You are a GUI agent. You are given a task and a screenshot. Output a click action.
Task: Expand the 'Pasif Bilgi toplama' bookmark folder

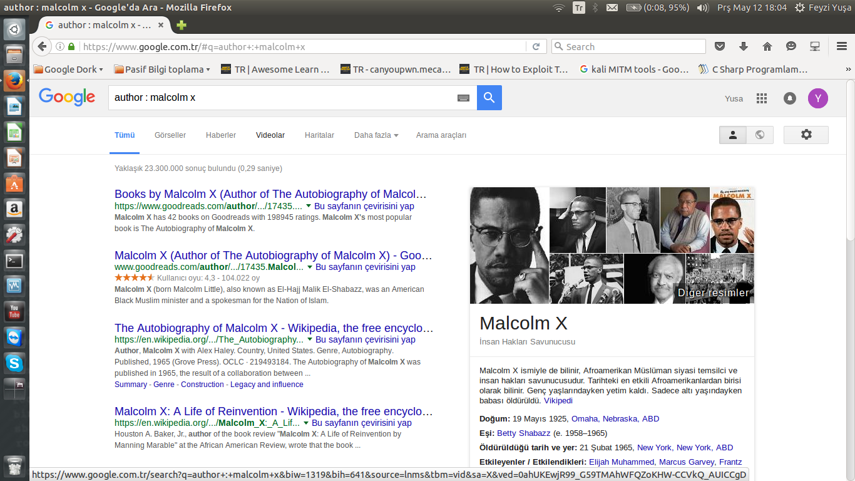pos(162,70)
